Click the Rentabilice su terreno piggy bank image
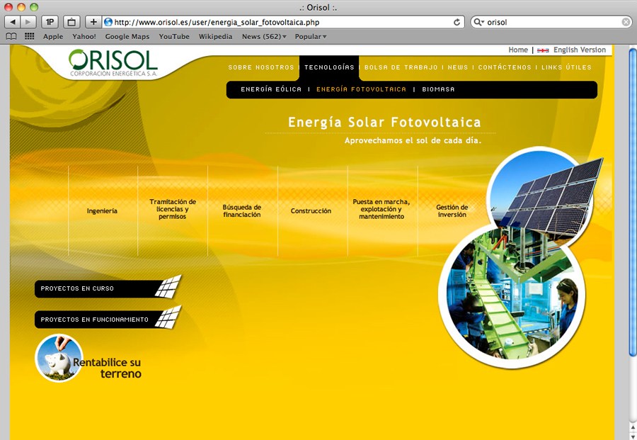 (x=59, y=358)
